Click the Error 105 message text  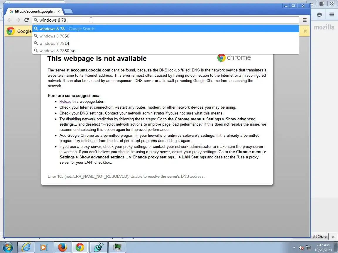click(x=126, y=176)
